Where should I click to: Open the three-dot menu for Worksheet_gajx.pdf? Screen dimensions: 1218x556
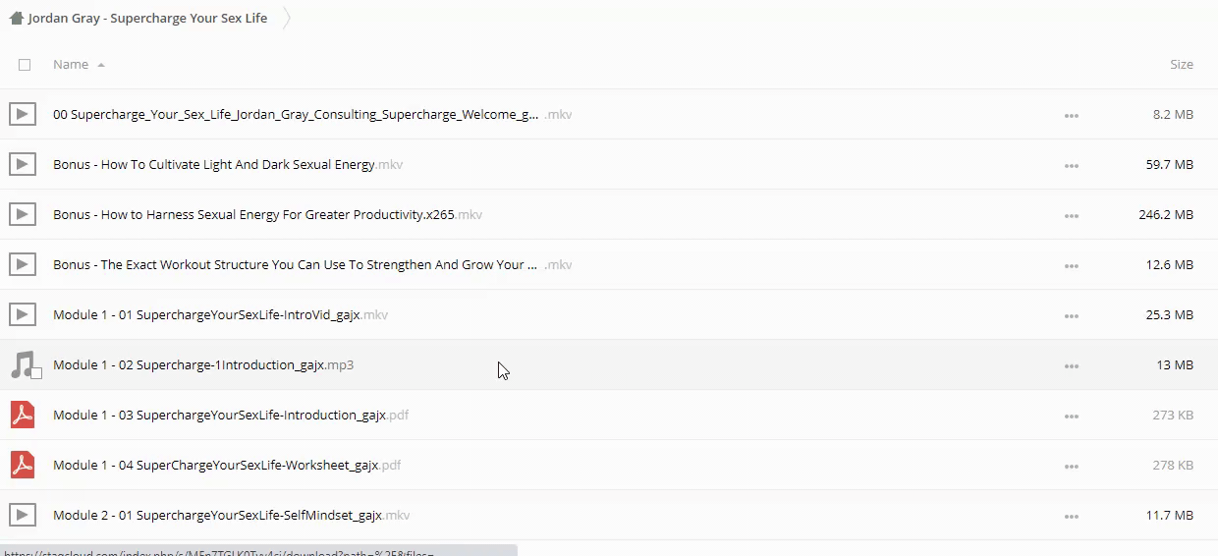pos(1071,466)
